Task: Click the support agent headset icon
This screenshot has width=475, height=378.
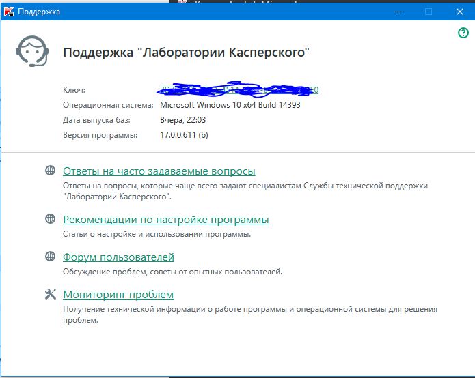Action: pos(32,50)
